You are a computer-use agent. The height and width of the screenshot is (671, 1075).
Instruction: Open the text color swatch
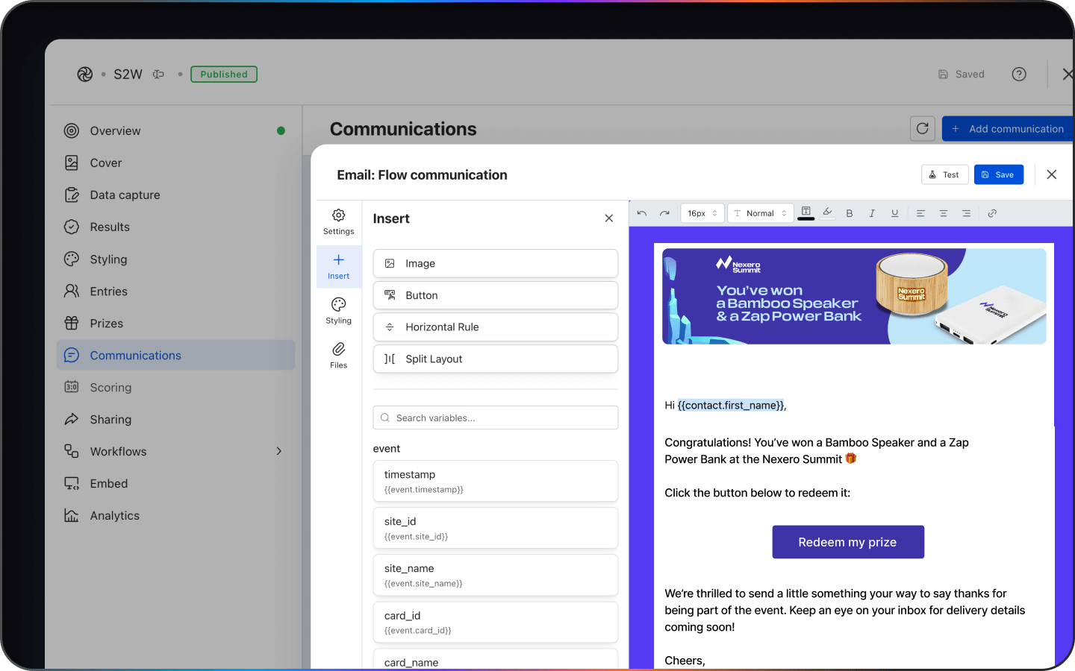pos(806,213)
